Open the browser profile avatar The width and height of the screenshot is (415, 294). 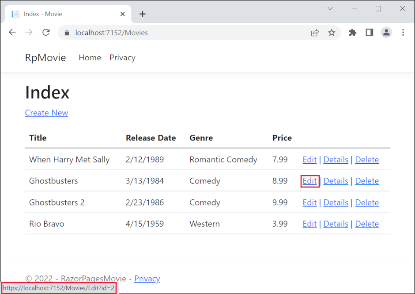coord(386,32)
